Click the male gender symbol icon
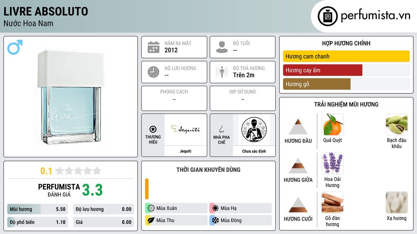 click(x=15, y=47)
